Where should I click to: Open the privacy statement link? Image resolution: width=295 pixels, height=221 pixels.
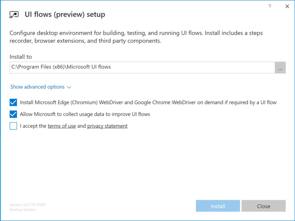pos(107,126)
